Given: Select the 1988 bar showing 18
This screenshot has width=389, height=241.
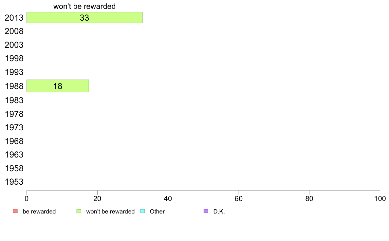Looking at the screenshot, I should 58,86.
